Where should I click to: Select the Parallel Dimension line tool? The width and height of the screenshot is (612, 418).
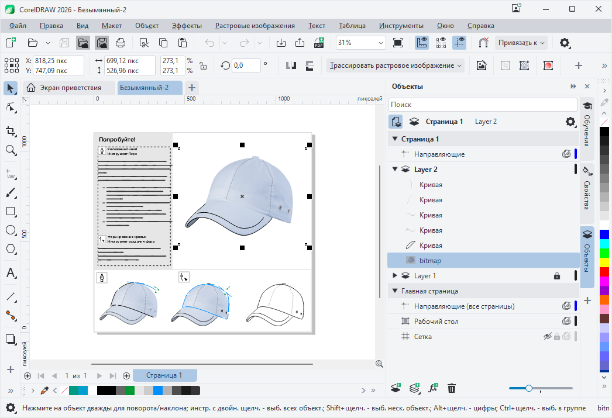tap(11, 297)
